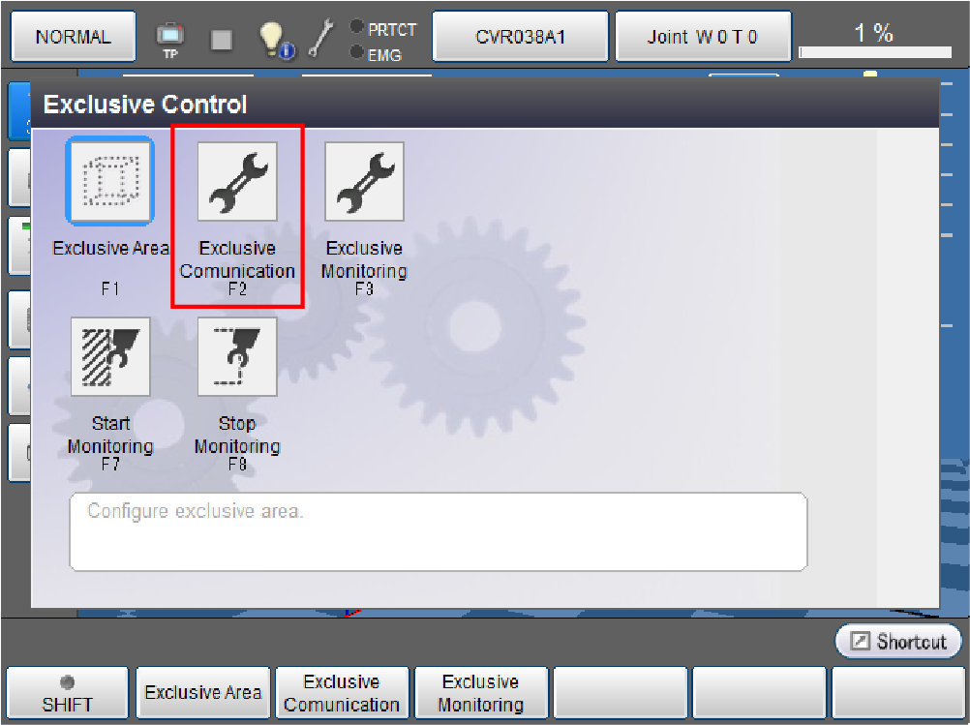This screenshot has width=970, height=725.
Task: Click the wrench icon in top bar
Action: pos(320,39)
